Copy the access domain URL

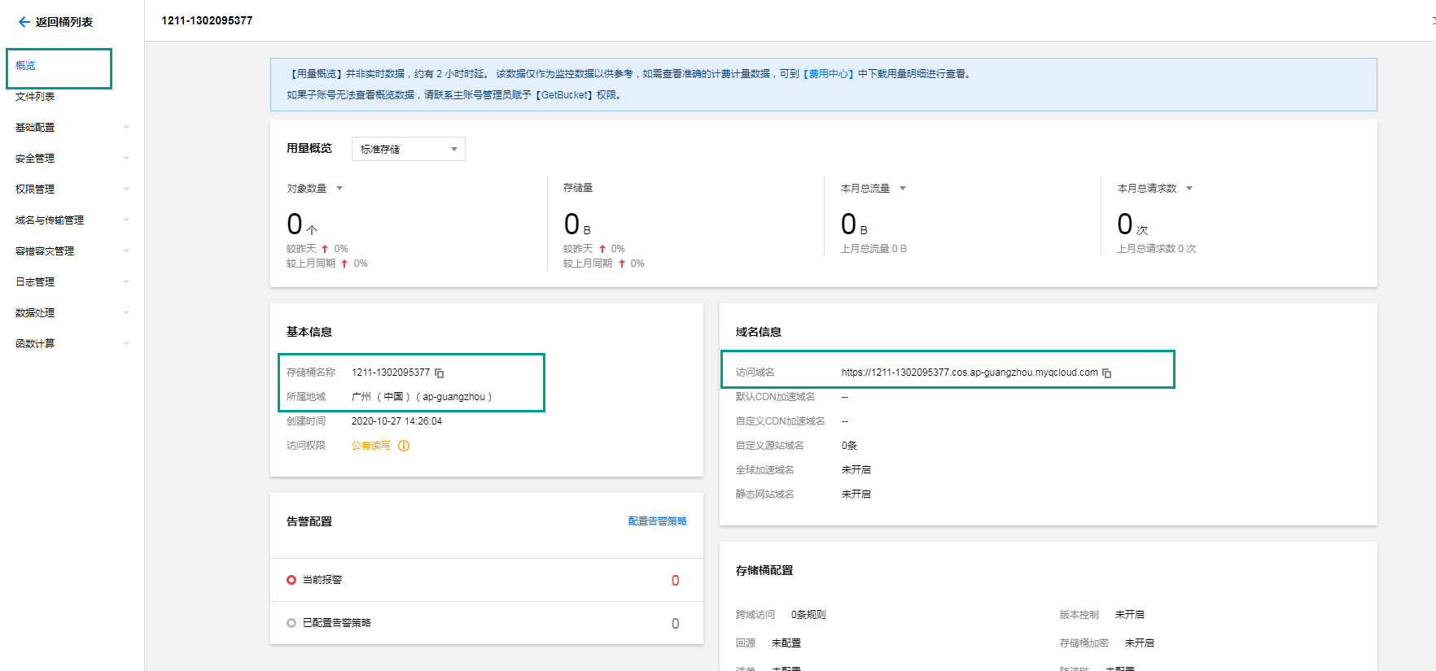[x=1106, y=373]
